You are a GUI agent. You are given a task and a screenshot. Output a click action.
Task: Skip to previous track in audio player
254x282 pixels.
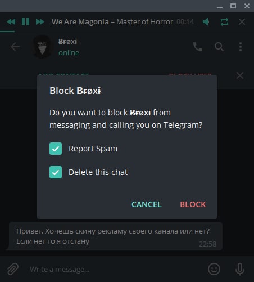[x=11, y=22]
